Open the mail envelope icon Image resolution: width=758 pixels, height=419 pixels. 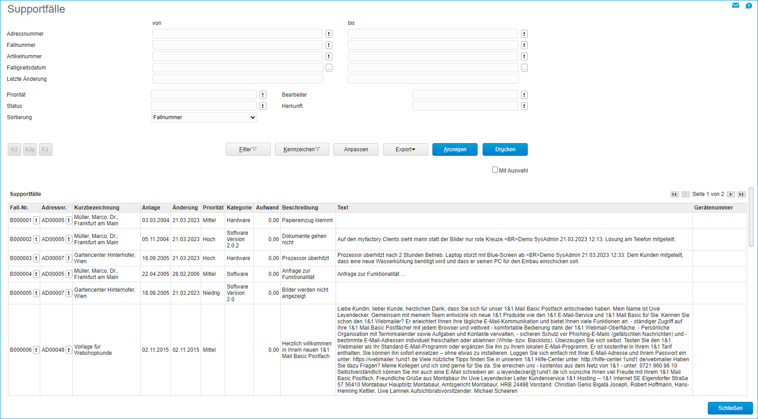coord(735,5)
